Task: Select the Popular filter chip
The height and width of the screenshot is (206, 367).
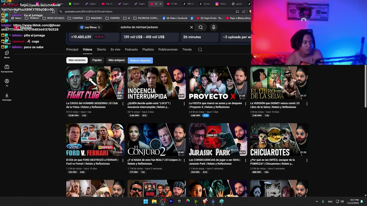Action: pos(97,60)
